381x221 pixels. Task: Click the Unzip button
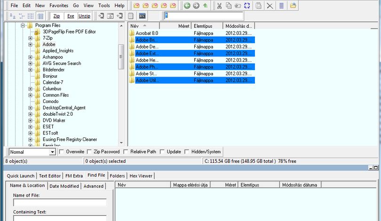84,16
